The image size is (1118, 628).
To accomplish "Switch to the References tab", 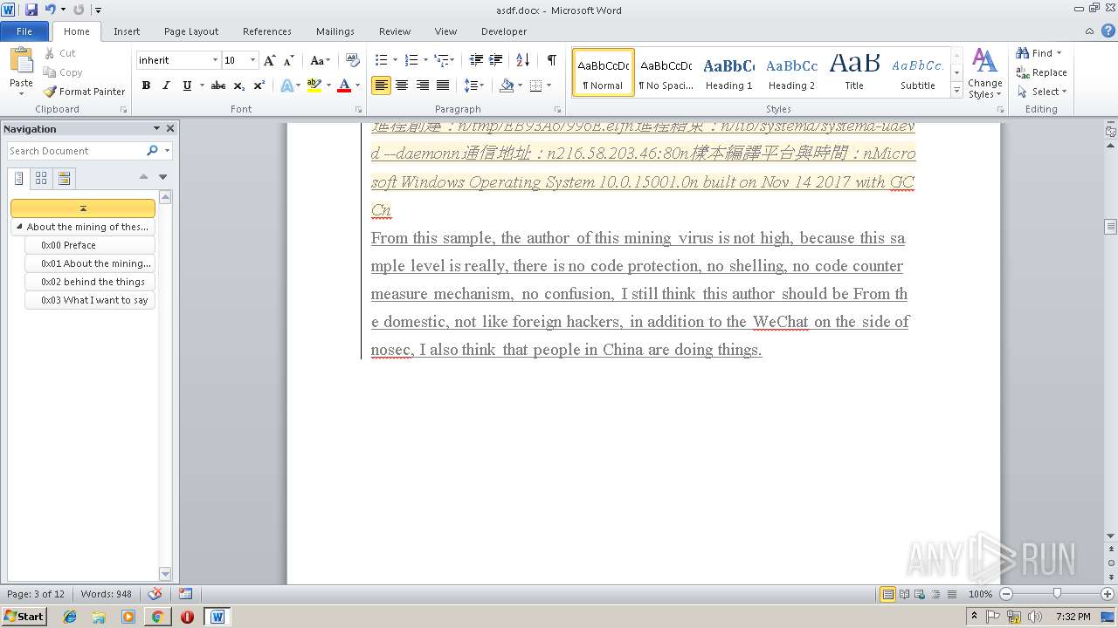I will click(267, 31).
